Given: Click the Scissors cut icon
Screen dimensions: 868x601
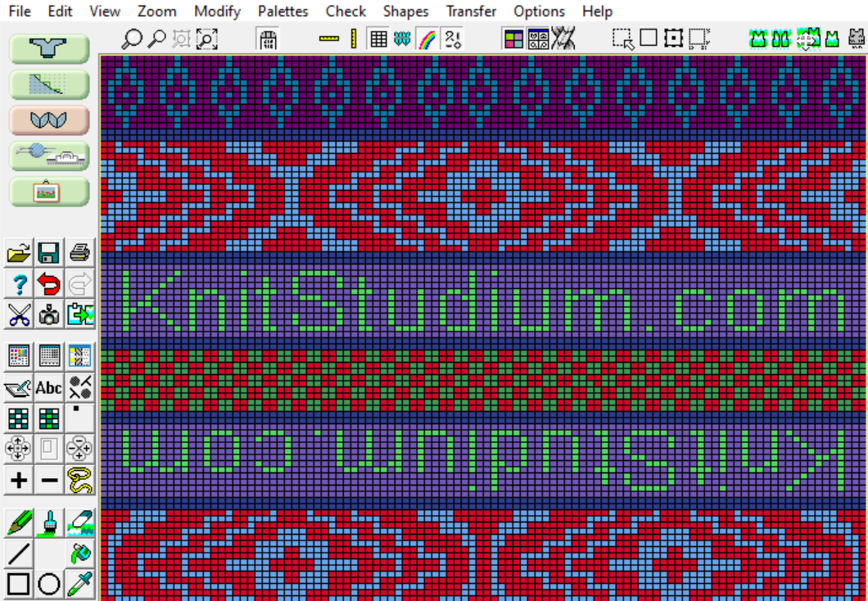Looking at the screenshot, I should 18,314.
